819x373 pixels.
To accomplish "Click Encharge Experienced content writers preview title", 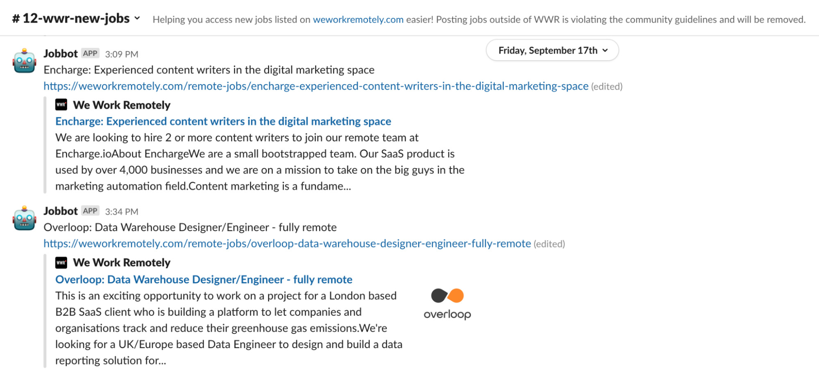I will (223, 121).
